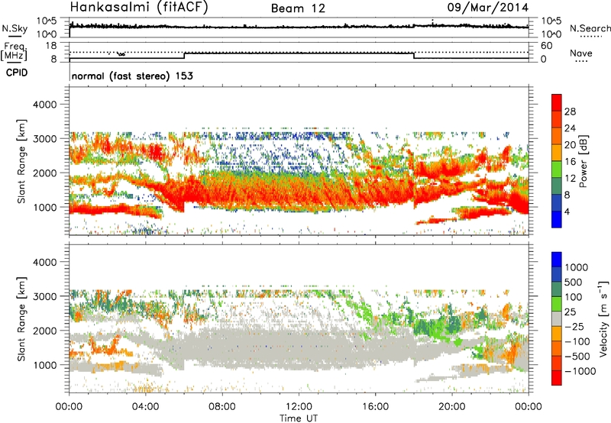Click the 20:00 time tick label
The width and height of the screenshot is (611, 423).
point(452,407)
